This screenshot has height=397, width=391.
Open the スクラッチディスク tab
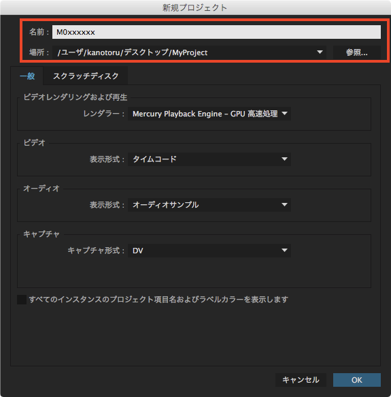86,76
